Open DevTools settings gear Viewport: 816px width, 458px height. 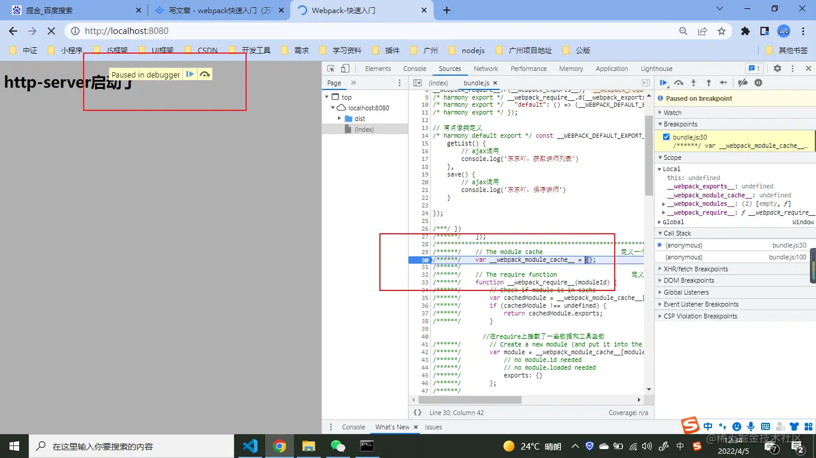tap(777, 69)
